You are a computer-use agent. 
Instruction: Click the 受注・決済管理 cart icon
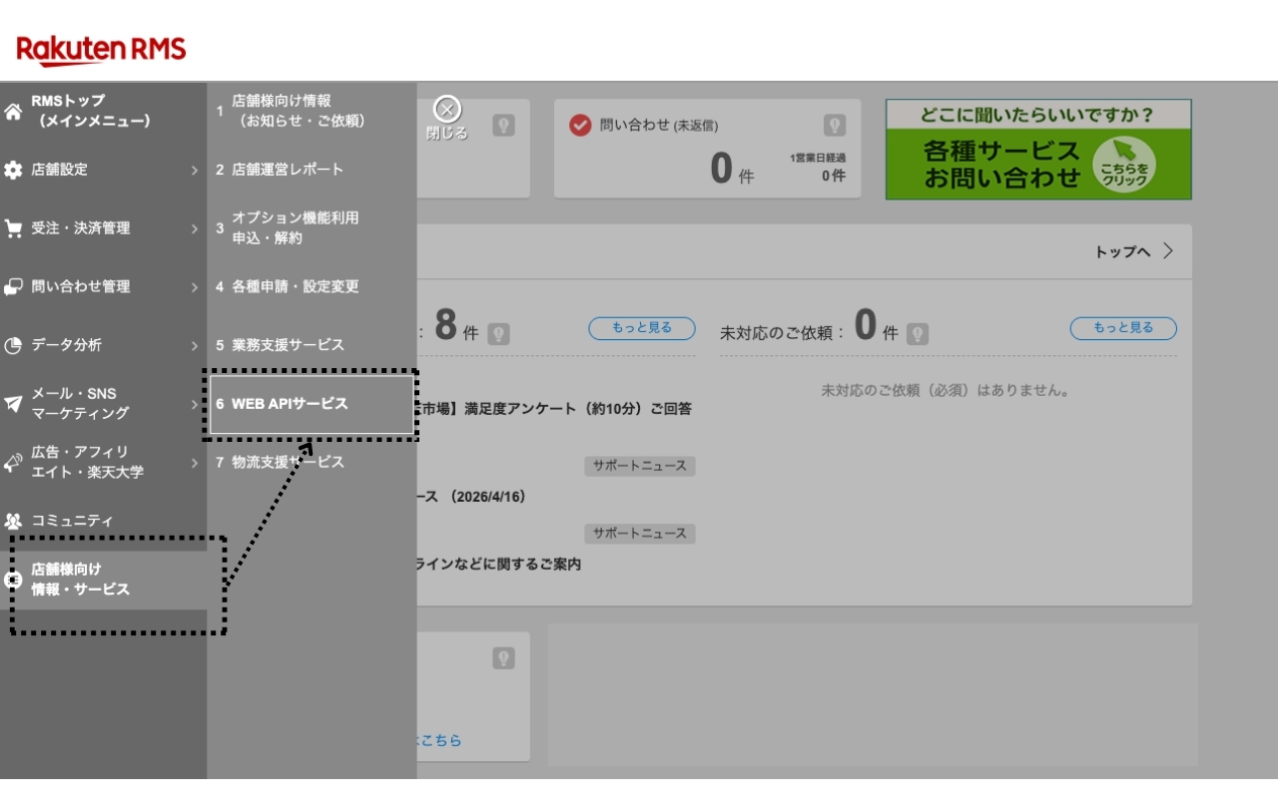16,227
